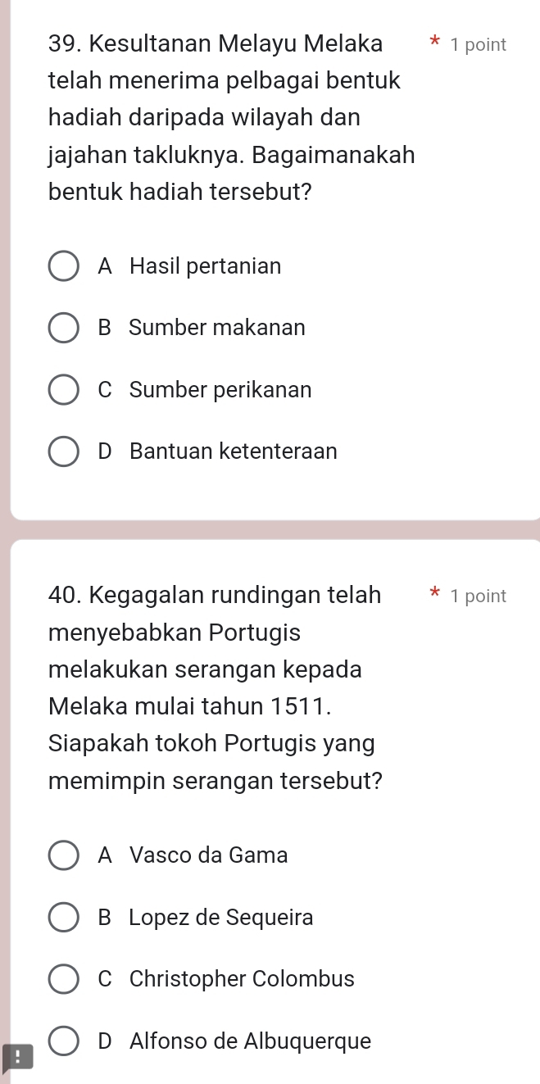Choose radio option A Vasco da Gama
Viewport: 540px width, 1084px height.
click(x=64, y=856)
